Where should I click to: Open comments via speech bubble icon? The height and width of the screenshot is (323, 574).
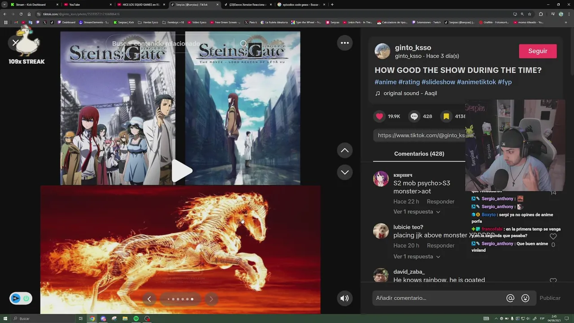pos(414,116)
